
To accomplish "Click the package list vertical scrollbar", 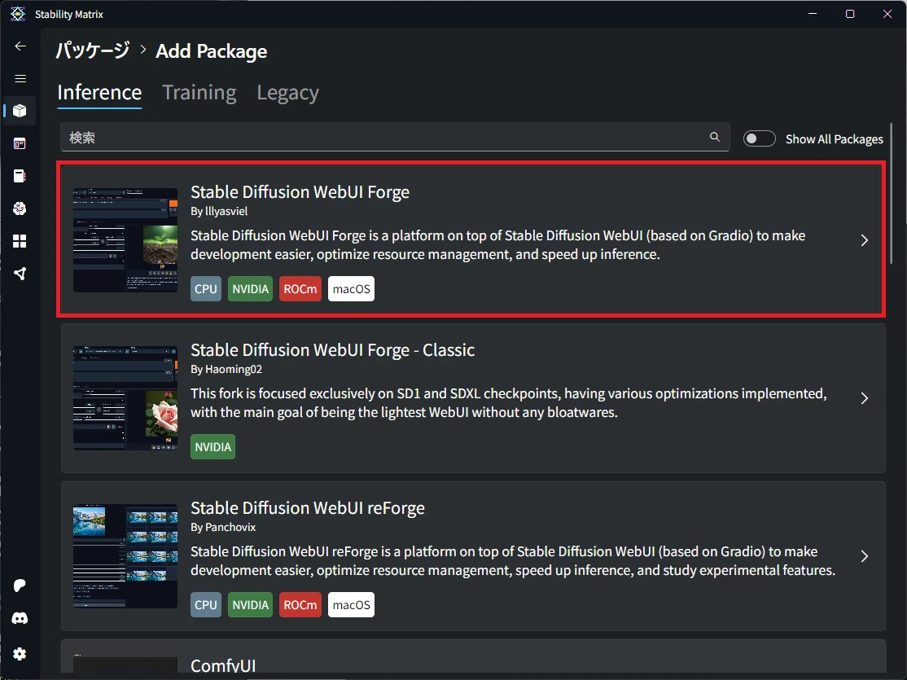I will tap(891, 193).
